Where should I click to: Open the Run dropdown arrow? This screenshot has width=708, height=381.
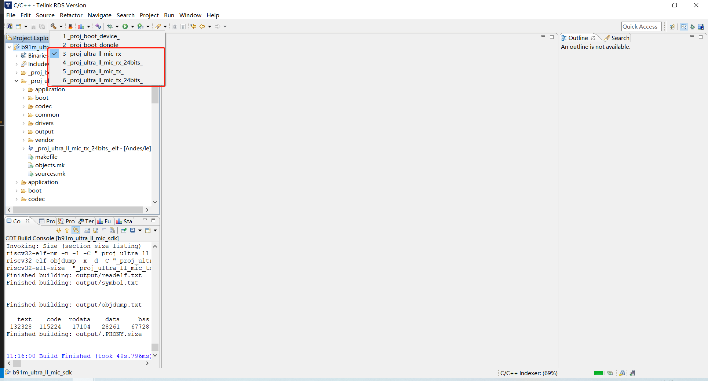132,26
